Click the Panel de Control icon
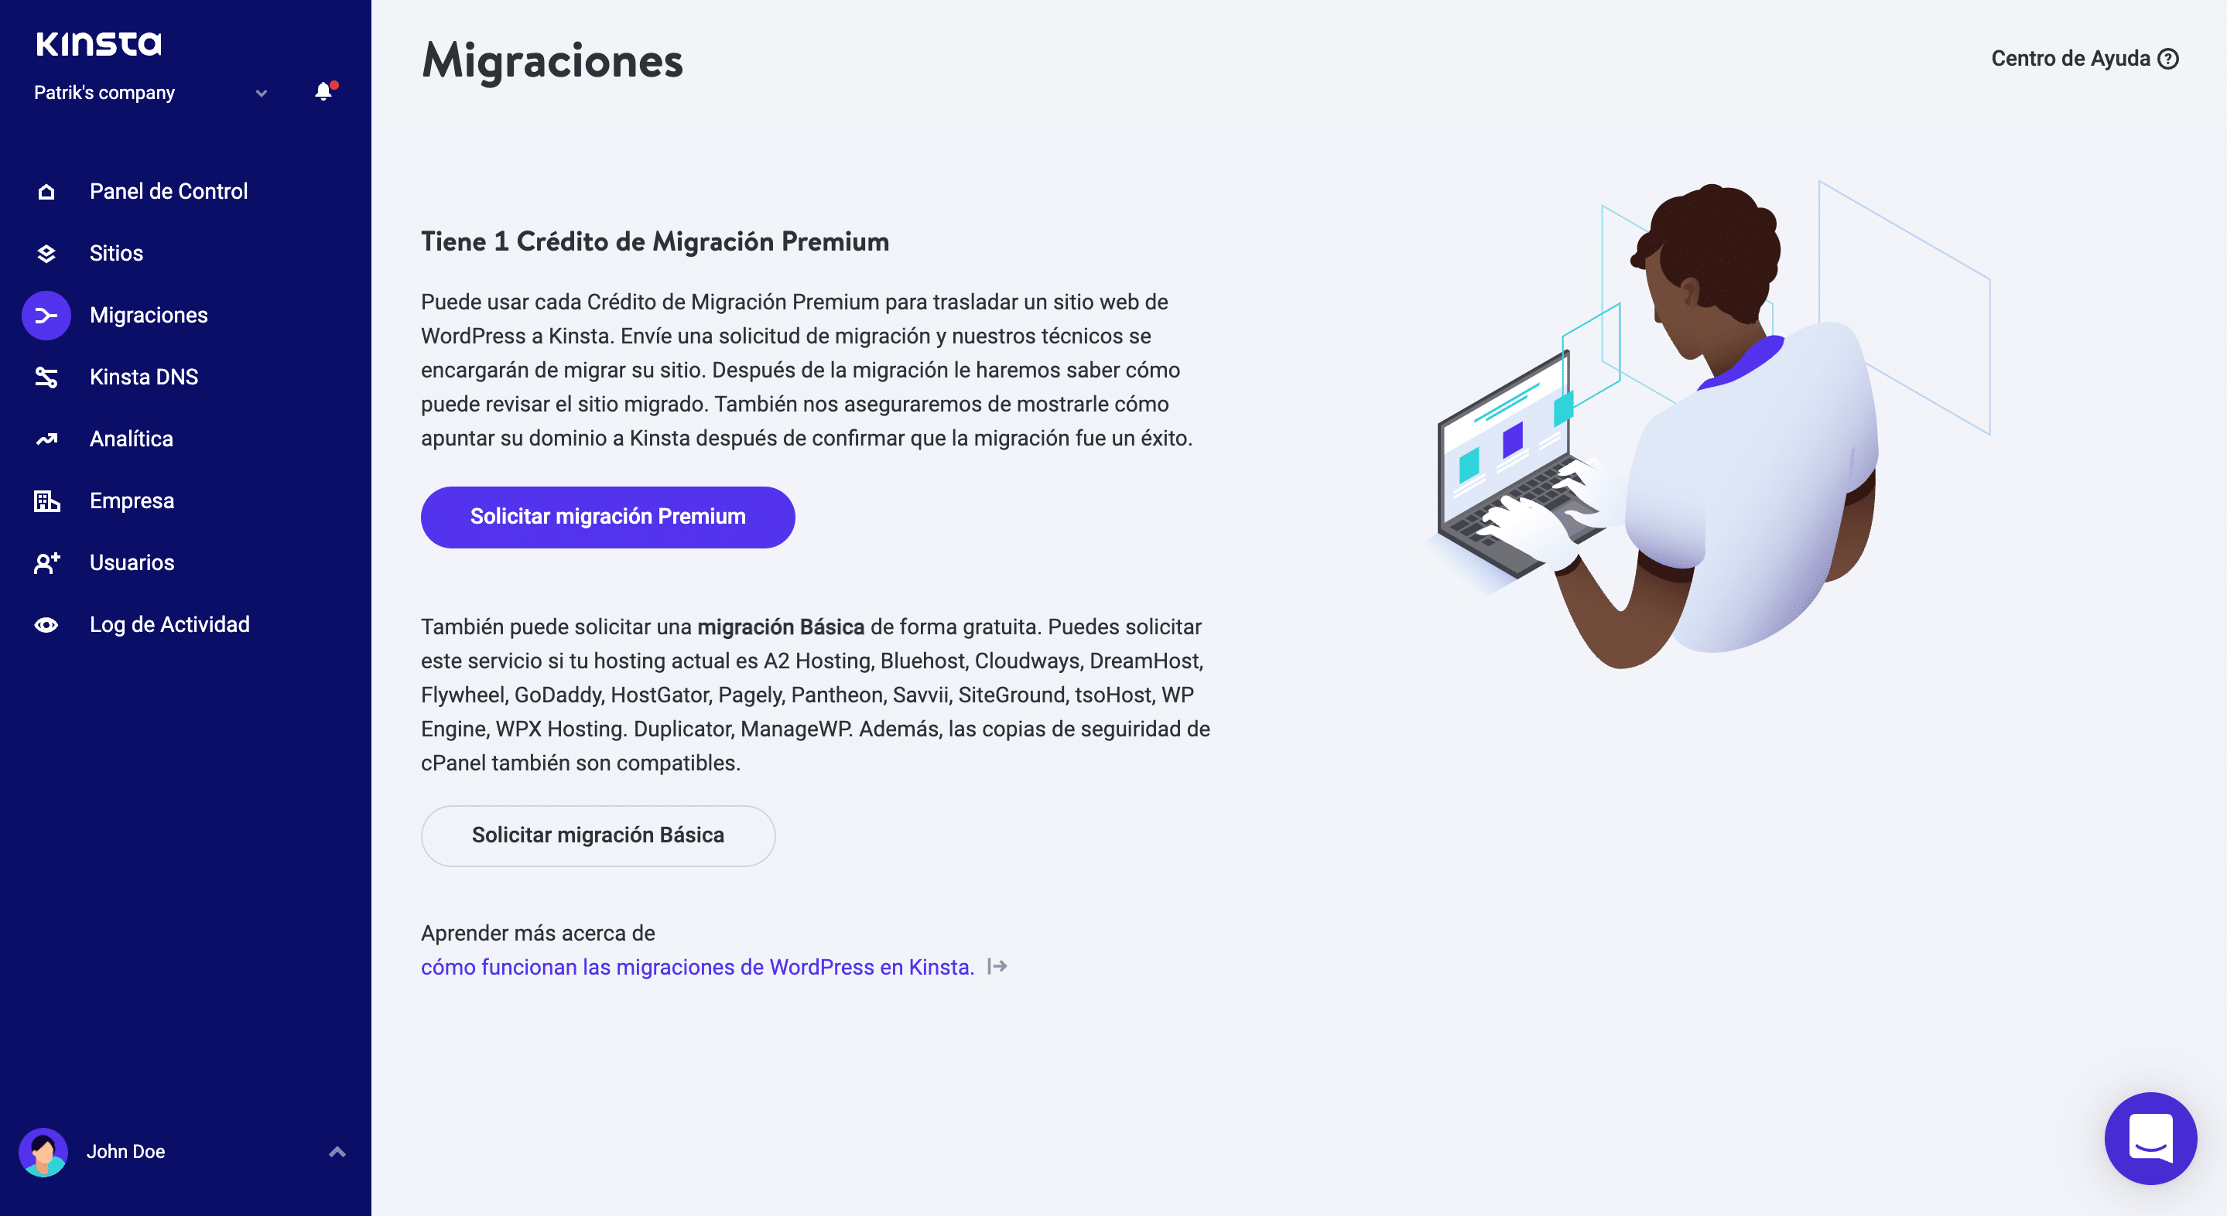Screen dimensions: 2227x1216 [45, 190]
